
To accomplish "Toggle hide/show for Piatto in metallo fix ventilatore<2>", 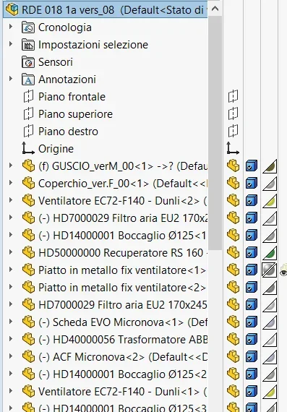I will (233, 287).
